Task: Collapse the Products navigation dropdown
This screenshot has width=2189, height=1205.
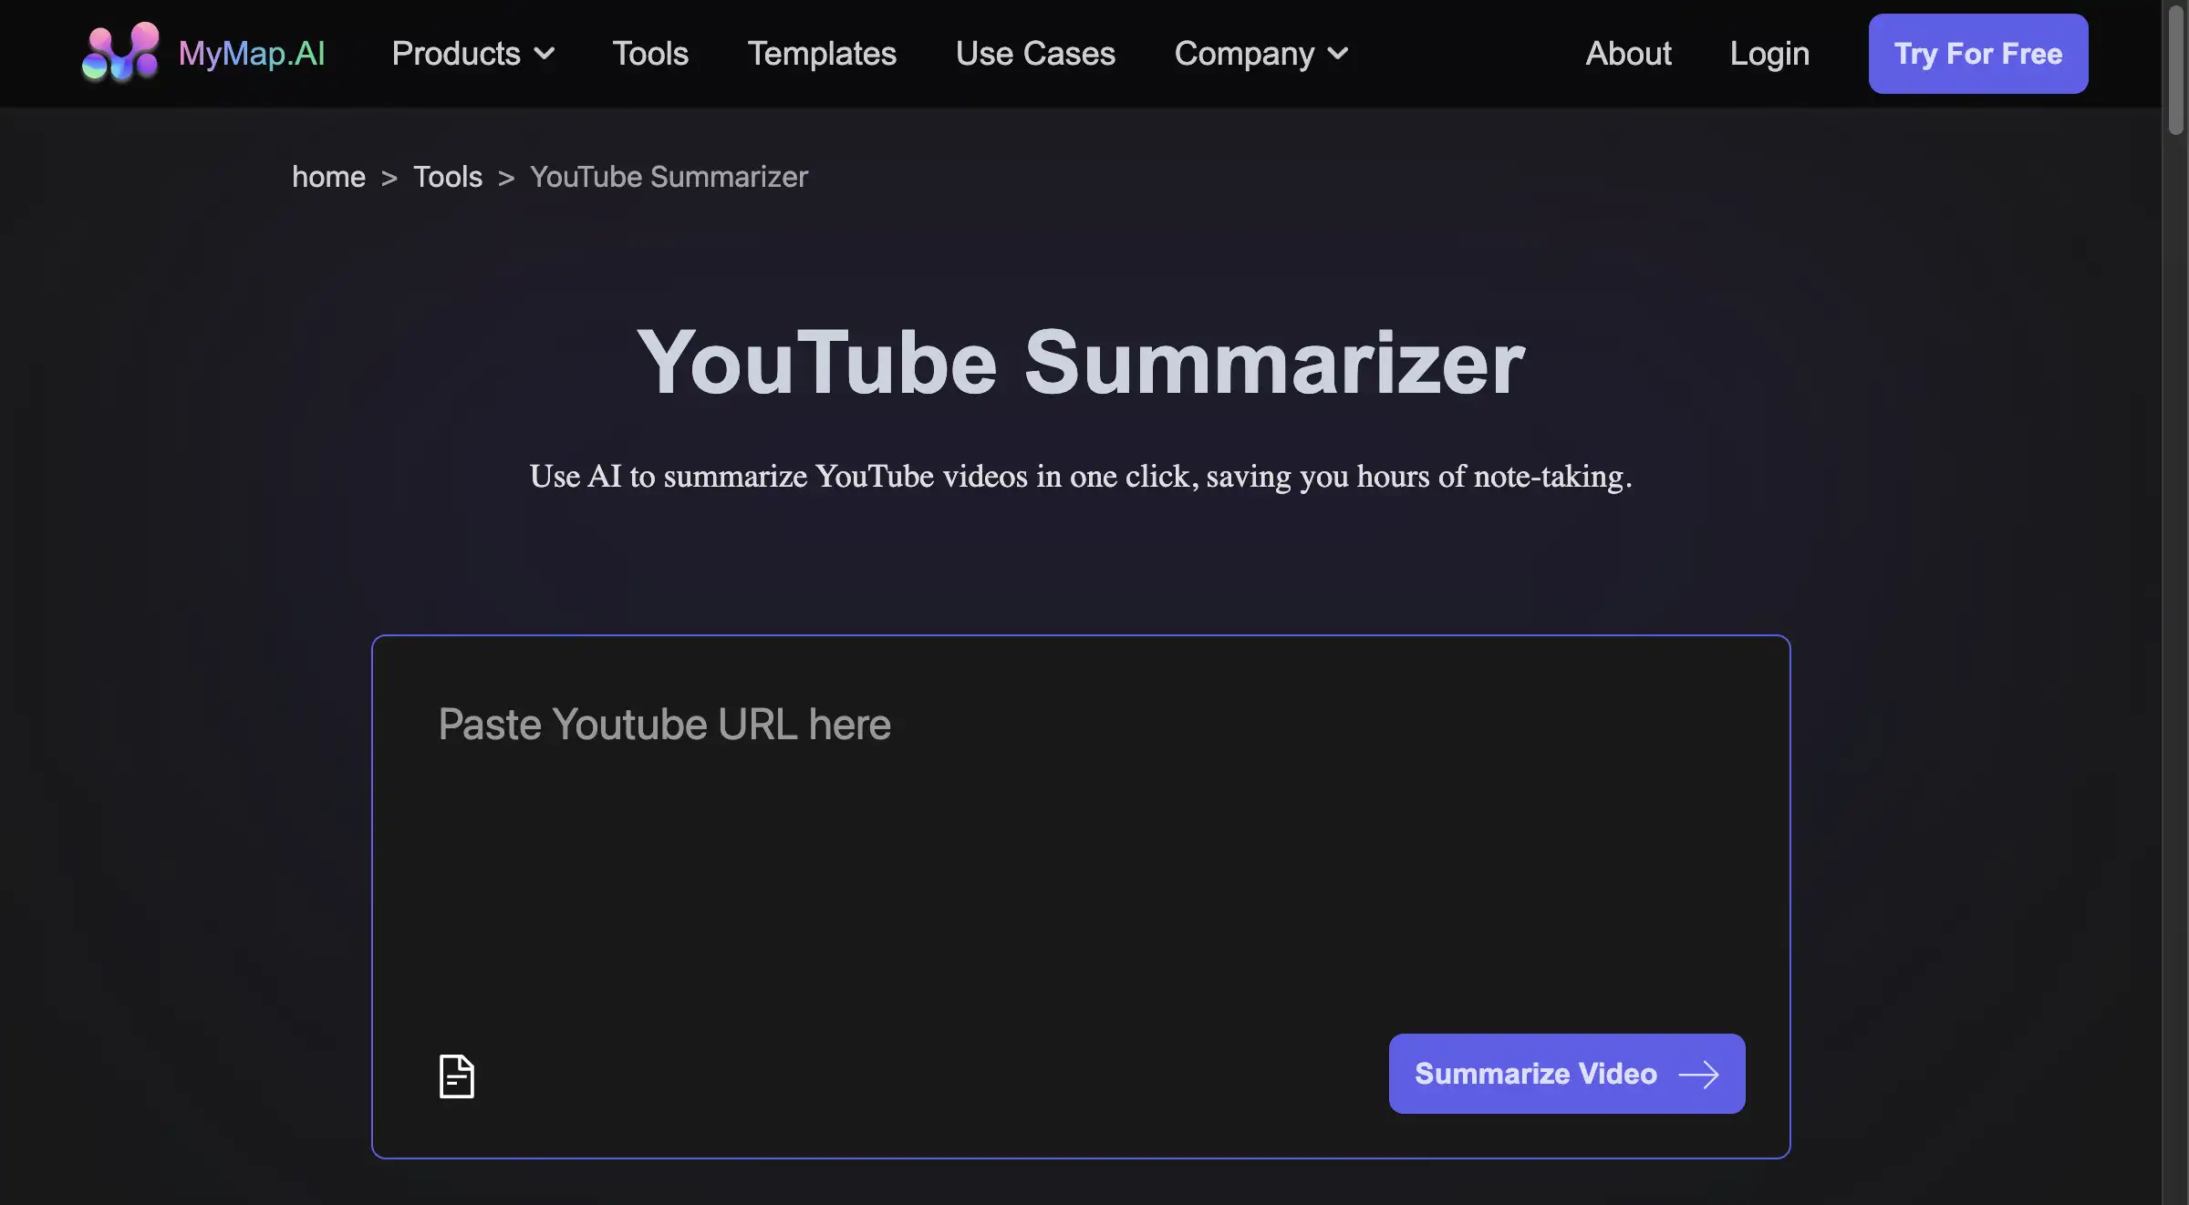Action: click(545, 54)
